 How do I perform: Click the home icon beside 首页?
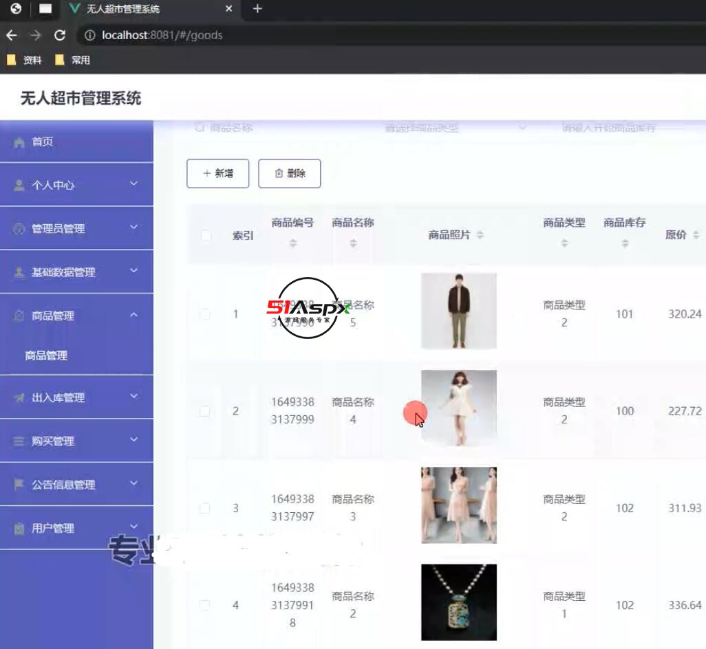pyautogui.click(x=19, y=142)
